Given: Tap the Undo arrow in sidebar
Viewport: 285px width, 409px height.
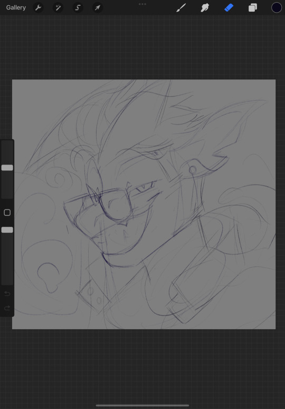Looking at the screenshot, I should pyautogui.click(x=7, y=294).
